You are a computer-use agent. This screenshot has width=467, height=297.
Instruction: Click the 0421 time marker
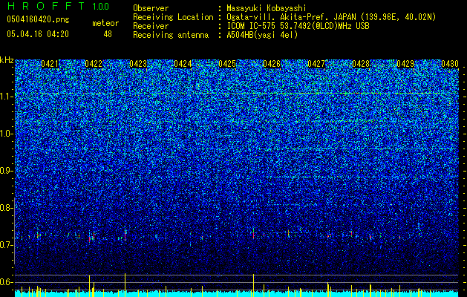click(x=50, y=64)
